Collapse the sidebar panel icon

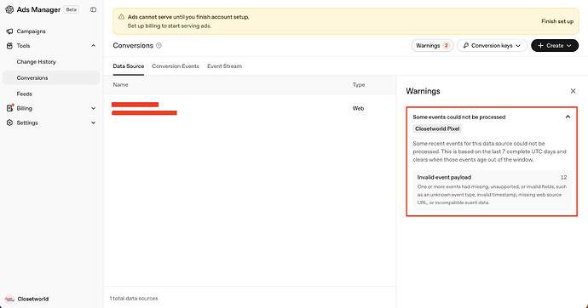click(94, 9)
